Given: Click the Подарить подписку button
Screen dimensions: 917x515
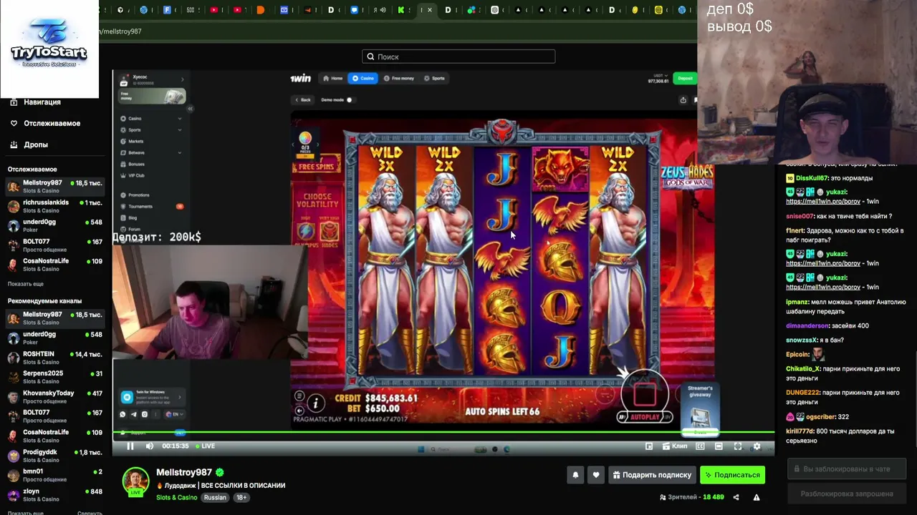Looking at the screenshot, I should [652, 475].
